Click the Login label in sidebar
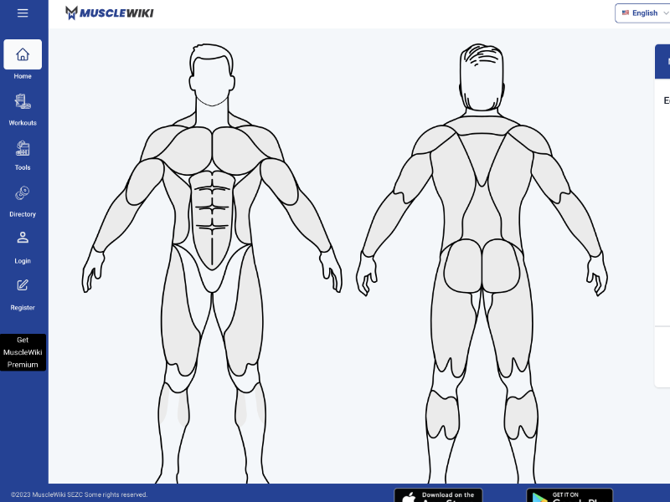The height and width of the screenshot is (502, 670). click(x=23, y=261)
